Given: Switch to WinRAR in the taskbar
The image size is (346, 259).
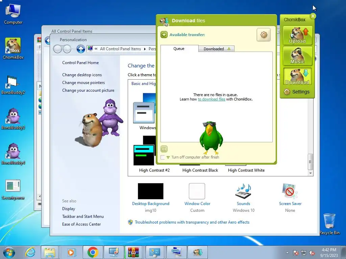Looking at the screenshot, I should 134,252.
